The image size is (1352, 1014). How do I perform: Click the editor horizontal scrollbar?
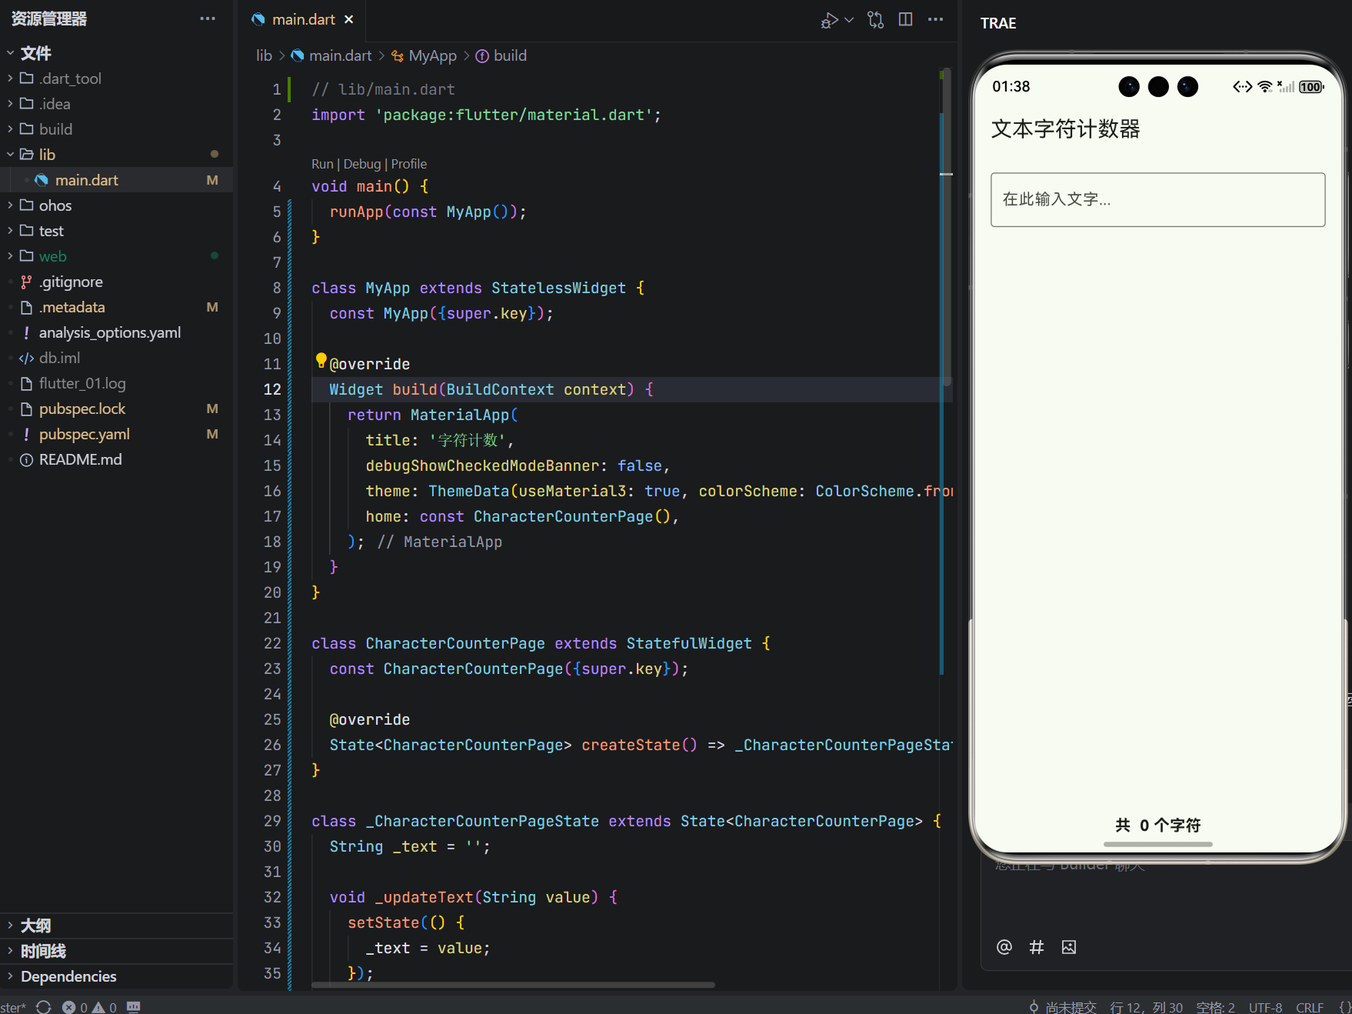(x=513, y=985)
